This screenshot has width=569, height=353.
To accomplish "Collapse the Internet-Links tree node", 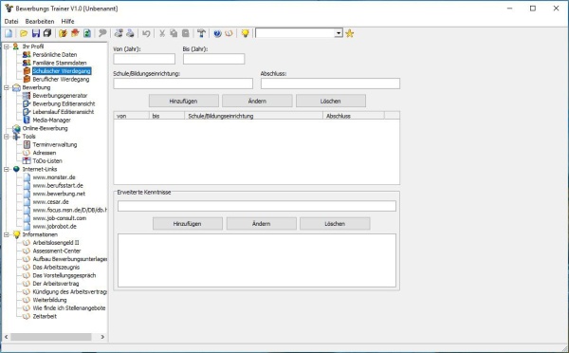I will coord(7,169).
